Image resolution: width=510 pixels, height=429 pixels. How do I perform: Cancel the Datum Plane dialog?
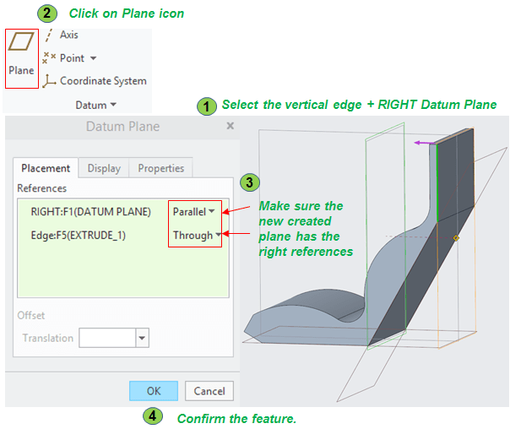click(x=209, y=391)
